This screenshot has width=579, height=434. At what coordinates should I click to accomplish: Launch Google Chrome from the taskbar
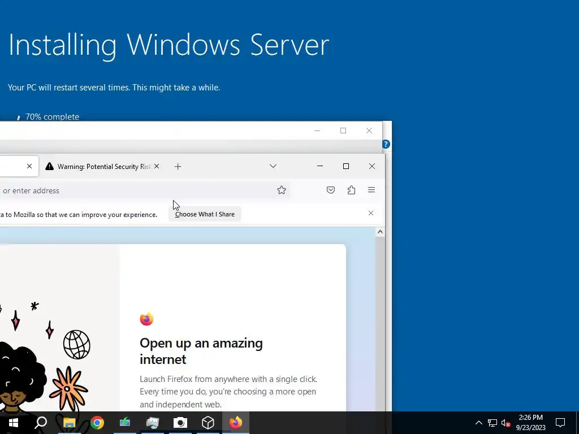[x=97, y=423]
